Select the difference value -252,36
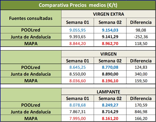The width and height of the screenshot is (156, 122). (x=141, y=37)
